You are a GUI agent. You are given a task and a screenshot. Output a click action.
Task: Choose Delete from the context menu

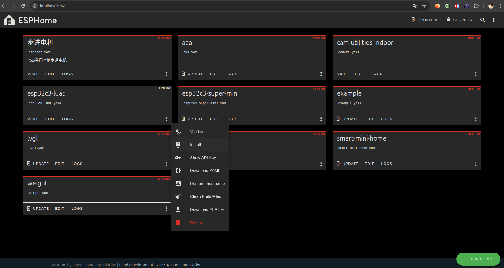pyautogui.click(x=200, y=223)
